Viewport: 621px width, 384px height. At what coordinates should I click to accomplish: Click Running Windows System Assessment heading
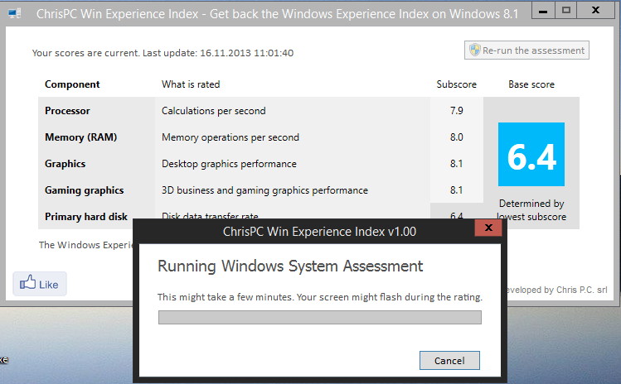pos(290,266)
